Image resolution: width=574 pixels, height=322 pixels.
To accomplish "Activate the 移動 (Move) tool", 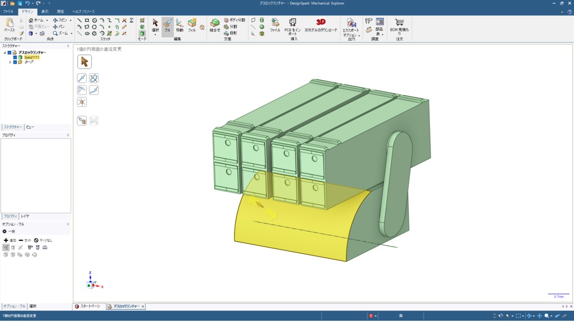I will click(x=180, y=26).
